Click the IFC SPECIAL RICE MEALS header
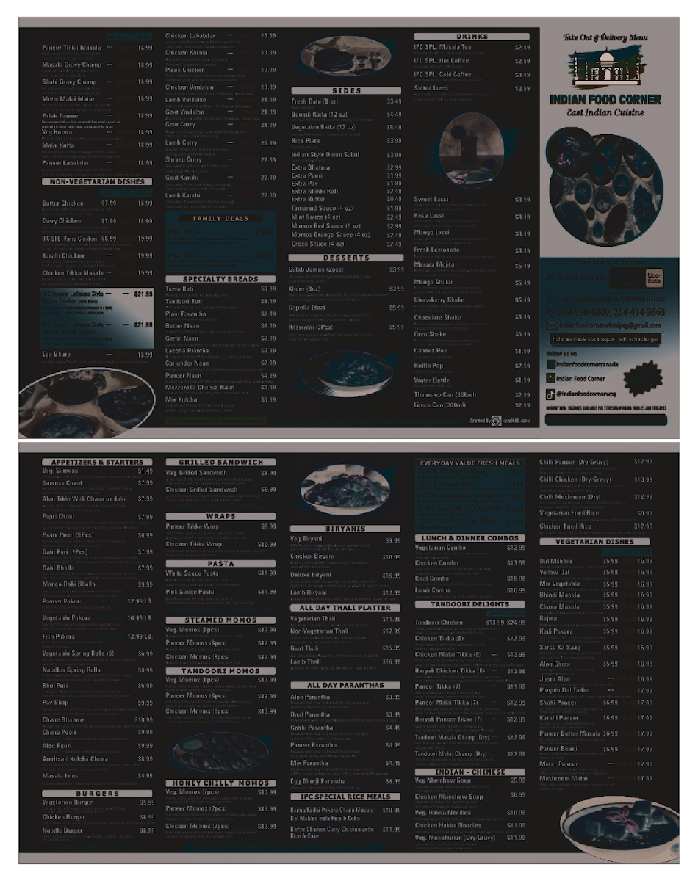This screenshot has width=698, height=881. pos(345,797)
